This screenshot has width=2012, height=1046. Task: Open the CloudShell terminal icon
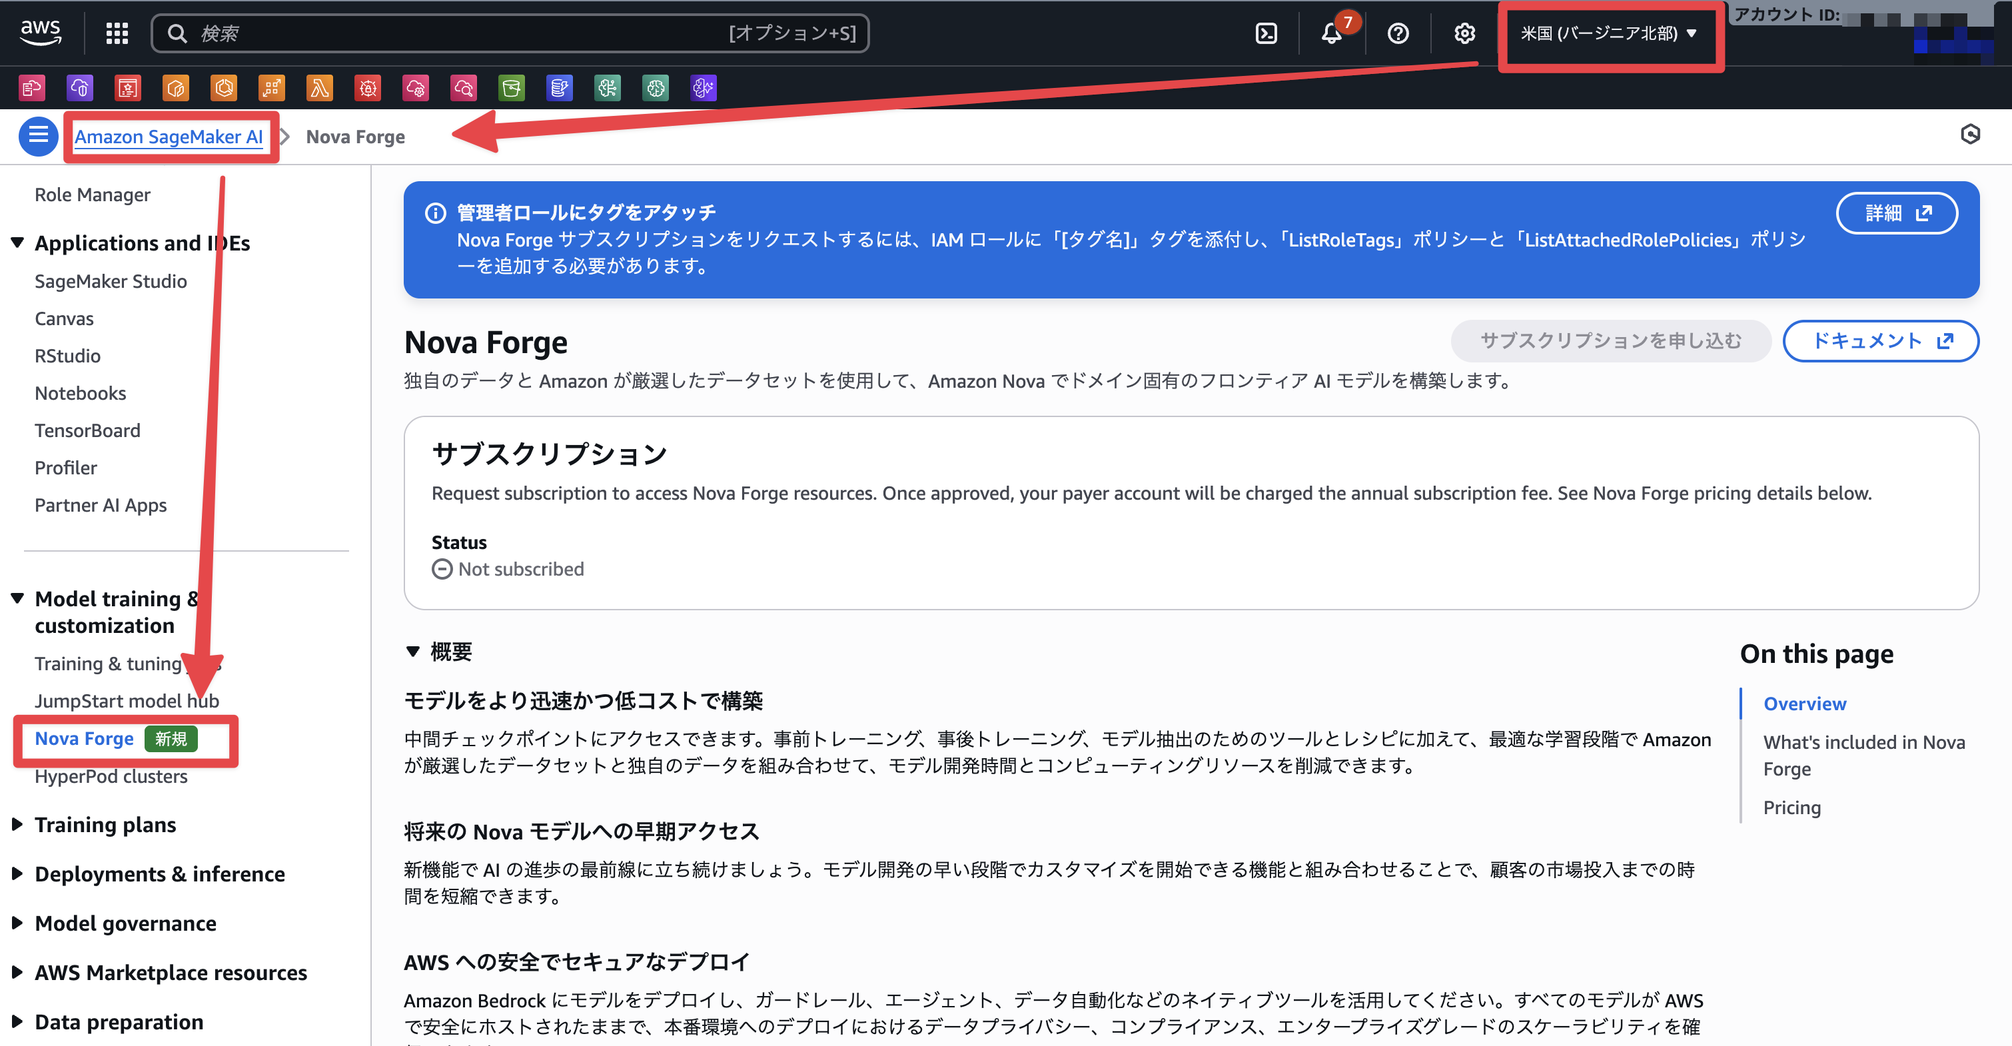click(1265, 33)
